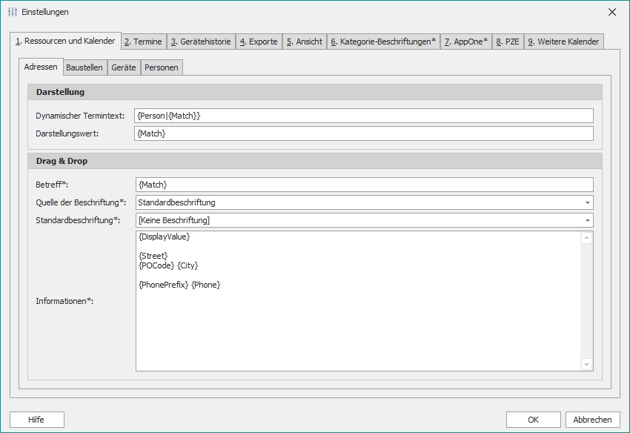Screen dimensions: 630x433
Task: Open the Gerätehistorie tab
Action: point(201,42)
